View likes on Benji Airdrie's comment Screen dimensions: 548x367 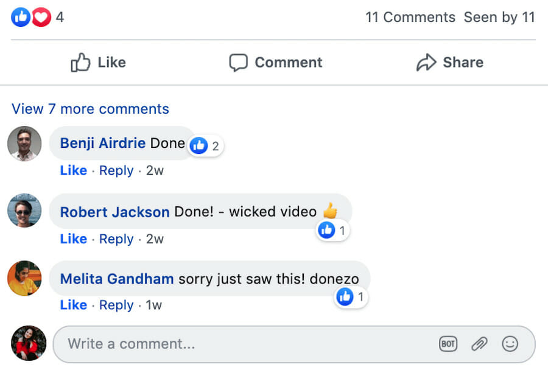pyautogui.click(x=205, y=145)
